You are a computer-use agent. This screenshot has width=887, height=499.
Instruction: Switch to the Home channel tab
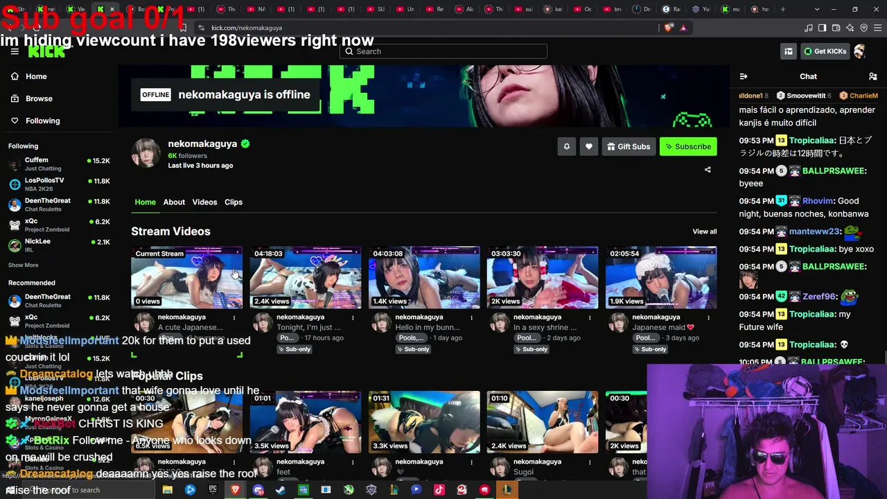tap(145, 202)
